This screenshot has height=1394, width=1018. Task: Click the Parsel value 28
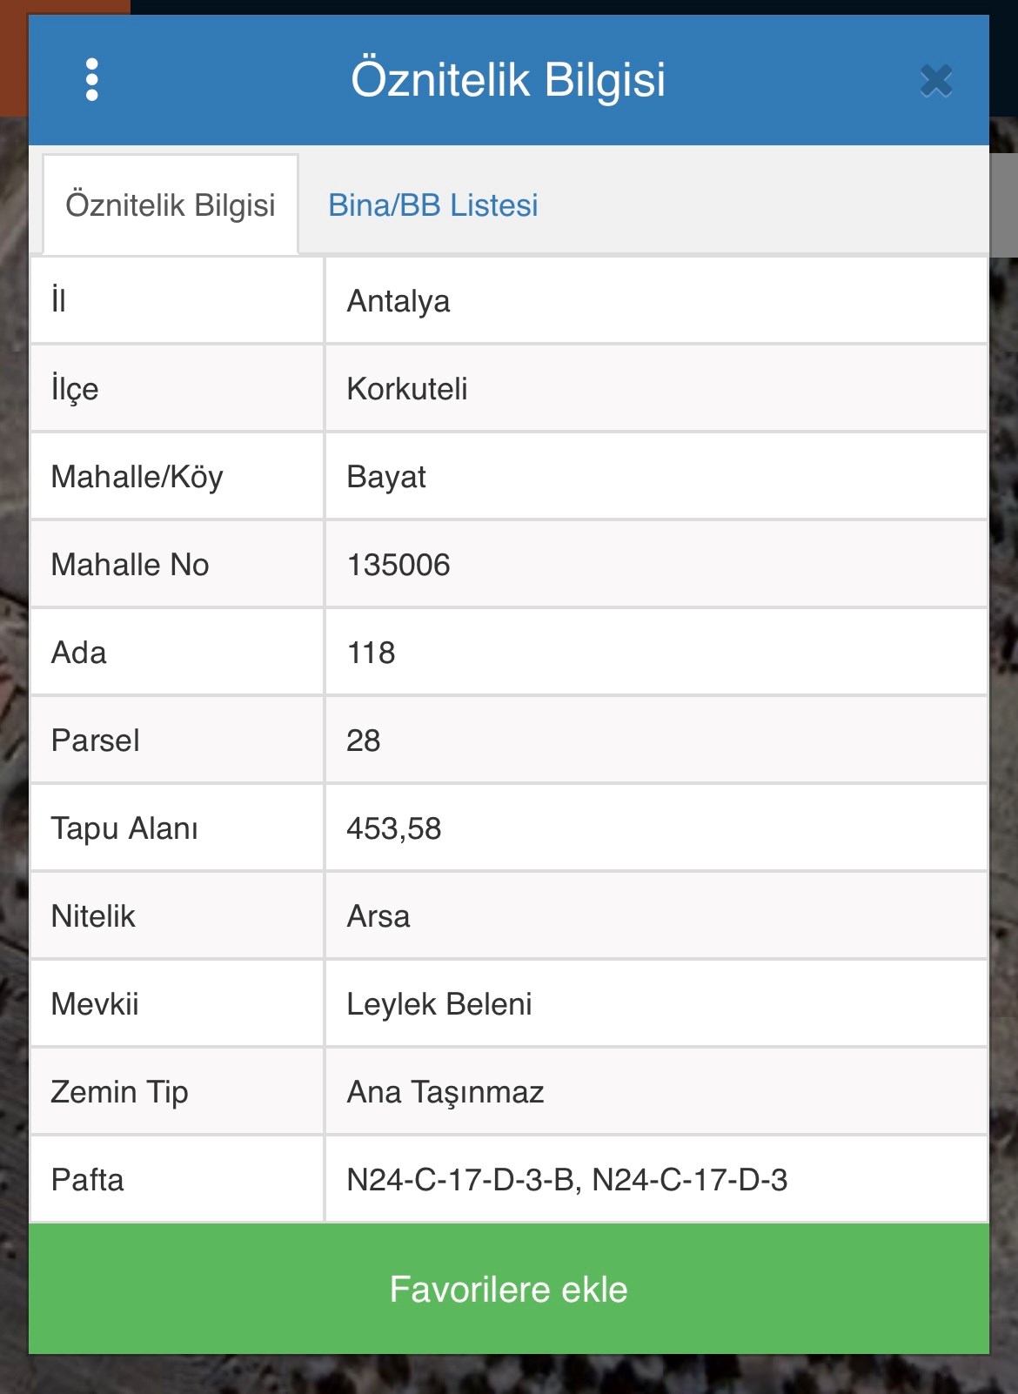point(364,741)
